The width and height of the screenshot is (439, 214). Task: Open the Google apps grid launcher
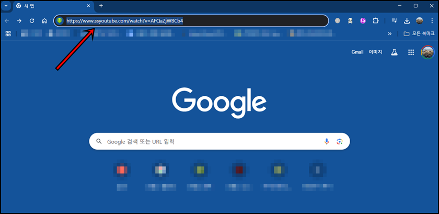pos(411,52)
